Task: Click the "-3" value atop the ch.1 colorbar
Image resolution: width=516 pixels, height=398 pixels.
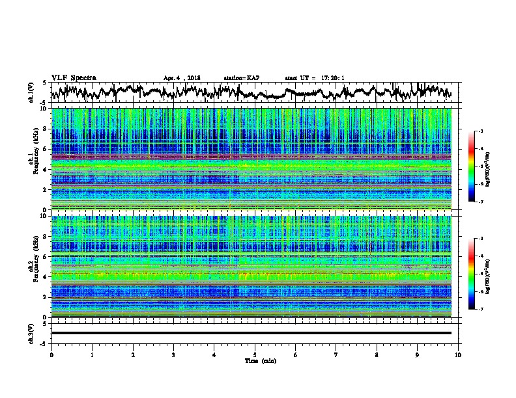Action: click(x=480, y=131)
